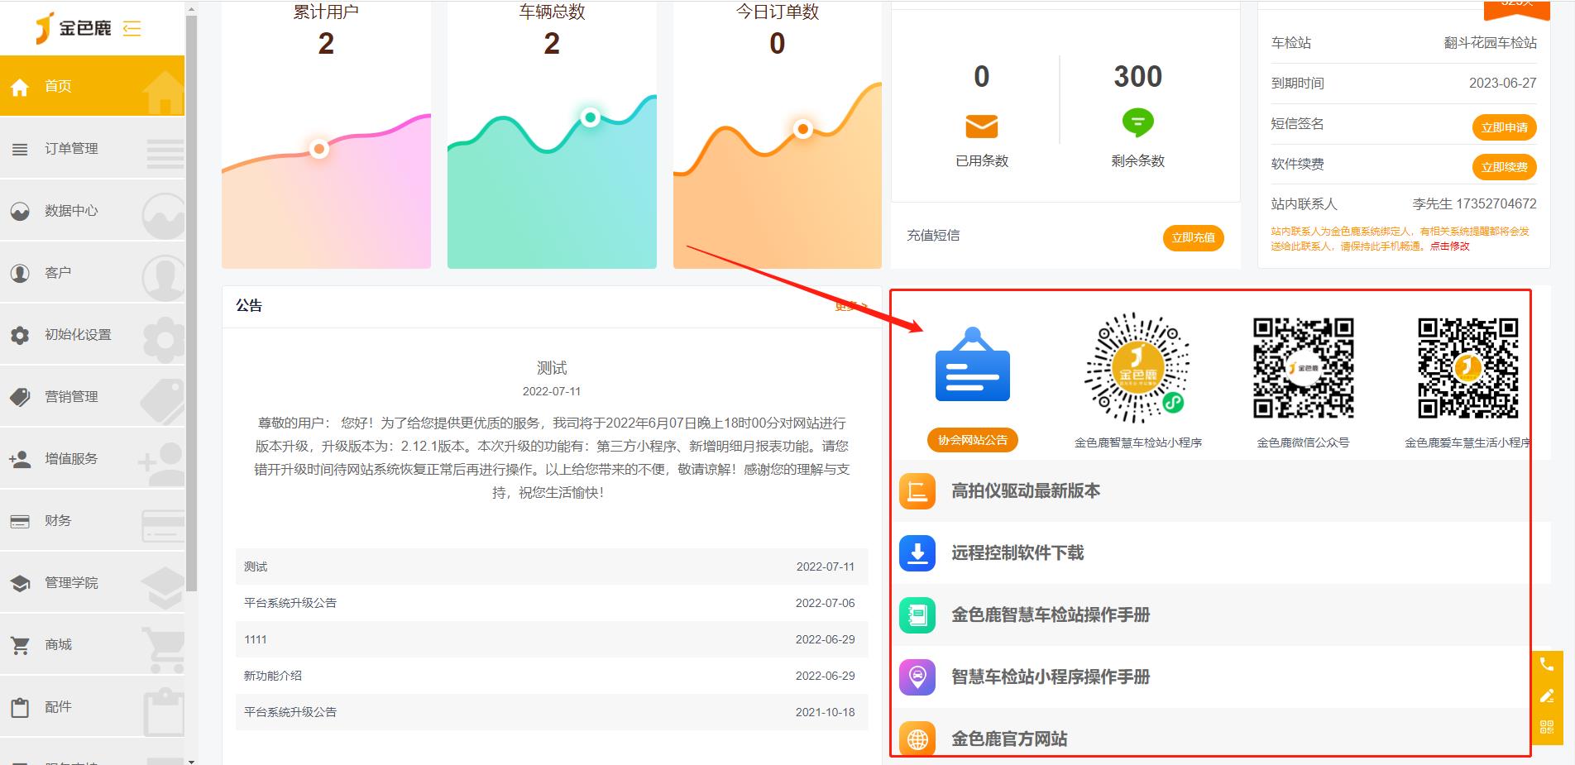Click 立即续费 for 软件续费
This screenshot has height=765, width=1575.
click(1504, 167)
